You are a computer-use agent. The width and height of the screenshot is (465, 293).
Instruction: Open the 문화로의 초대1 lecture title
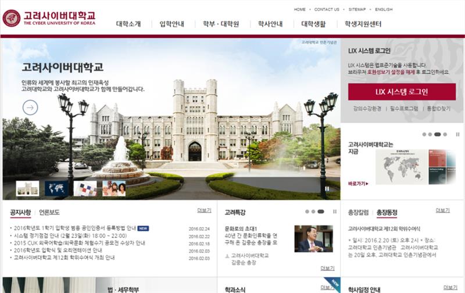click(241, 228)
